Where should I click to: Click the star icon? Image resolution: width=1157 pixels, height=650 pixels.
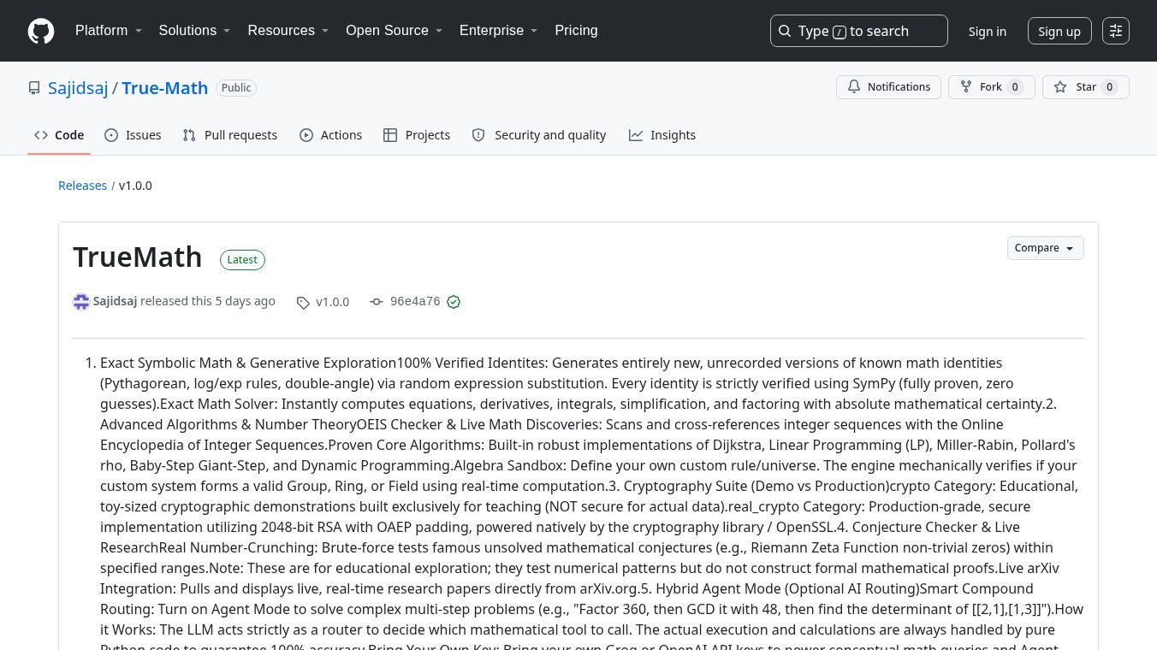(1060, 87)
